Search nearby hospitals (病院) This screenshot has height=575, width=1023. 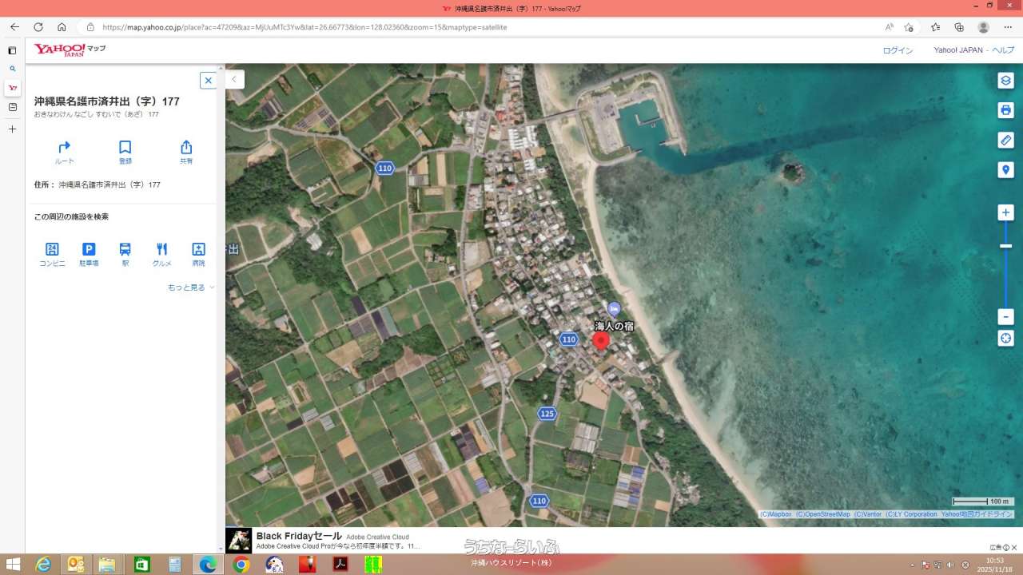pyautogui.click(x=199, y=250)
